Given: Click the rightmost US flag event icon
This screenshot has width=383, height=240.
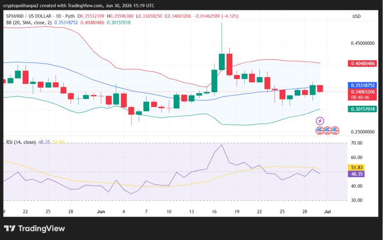Looking at the screenshot, I should (x=335, y=131).
